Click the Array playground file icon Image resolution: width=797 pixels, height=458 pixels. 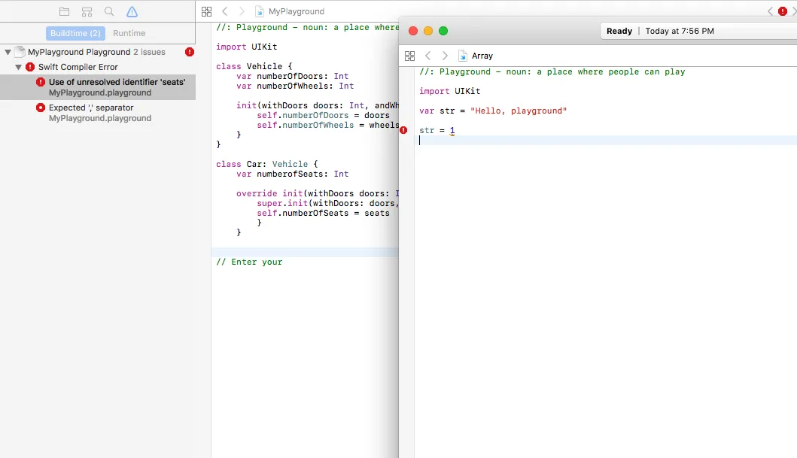click(463, 56)
